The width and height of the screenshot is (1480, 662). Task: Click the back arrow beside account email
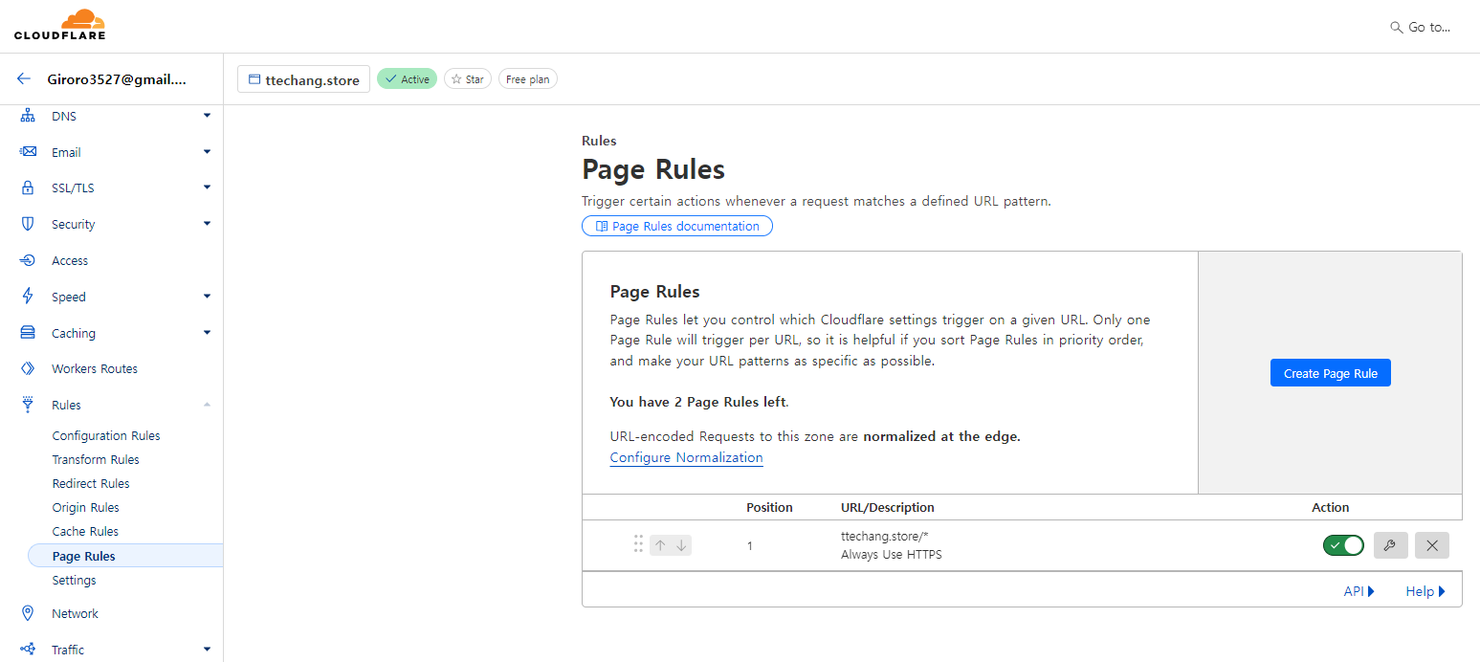[24, 79]
